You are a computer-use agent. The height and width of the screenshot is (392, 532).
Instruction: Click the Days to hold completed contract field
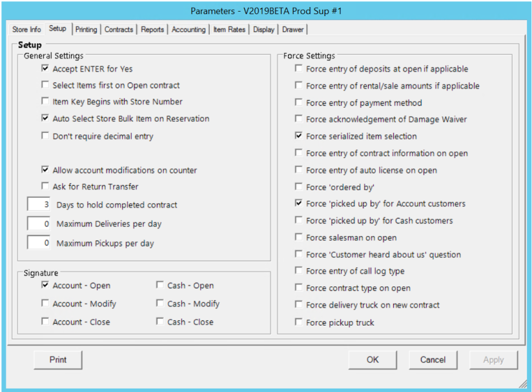[x=39, y=205]
